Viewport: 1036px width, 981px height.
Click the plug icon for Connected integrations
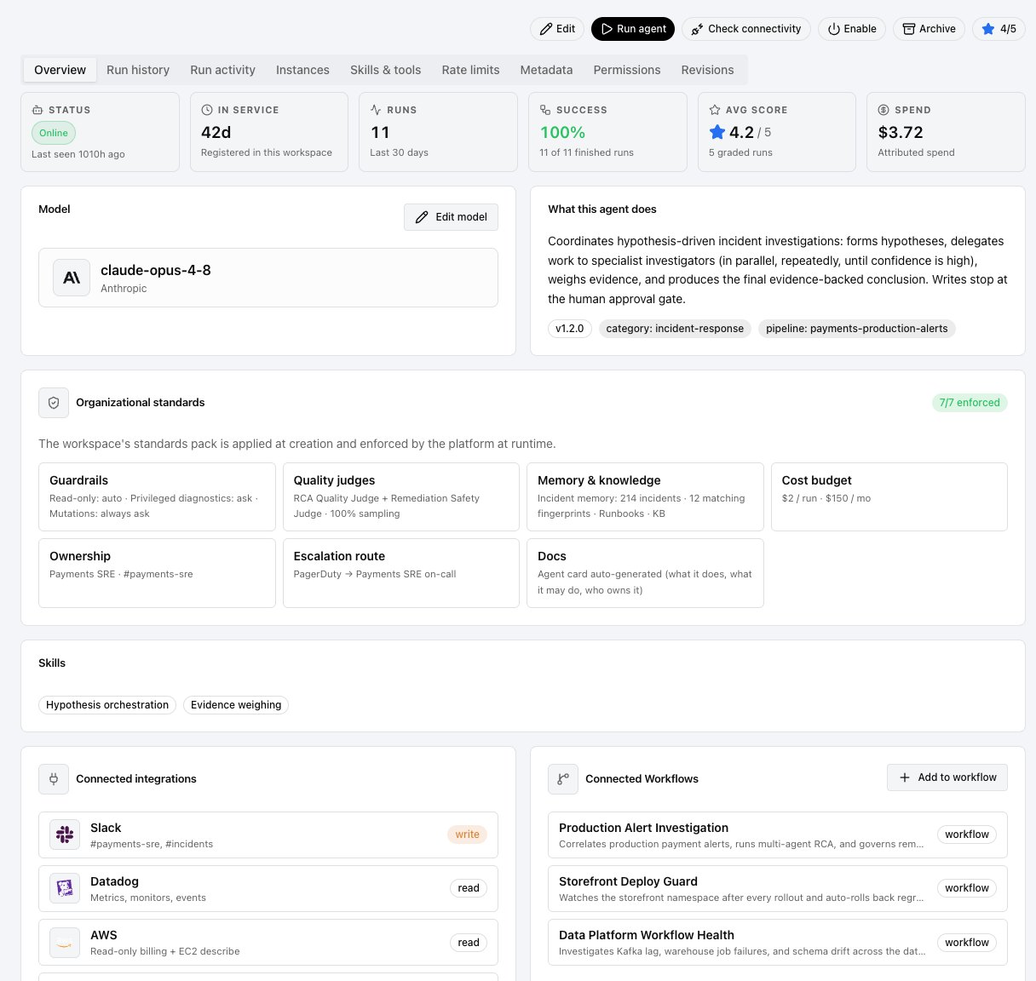(x=54, y=779)
